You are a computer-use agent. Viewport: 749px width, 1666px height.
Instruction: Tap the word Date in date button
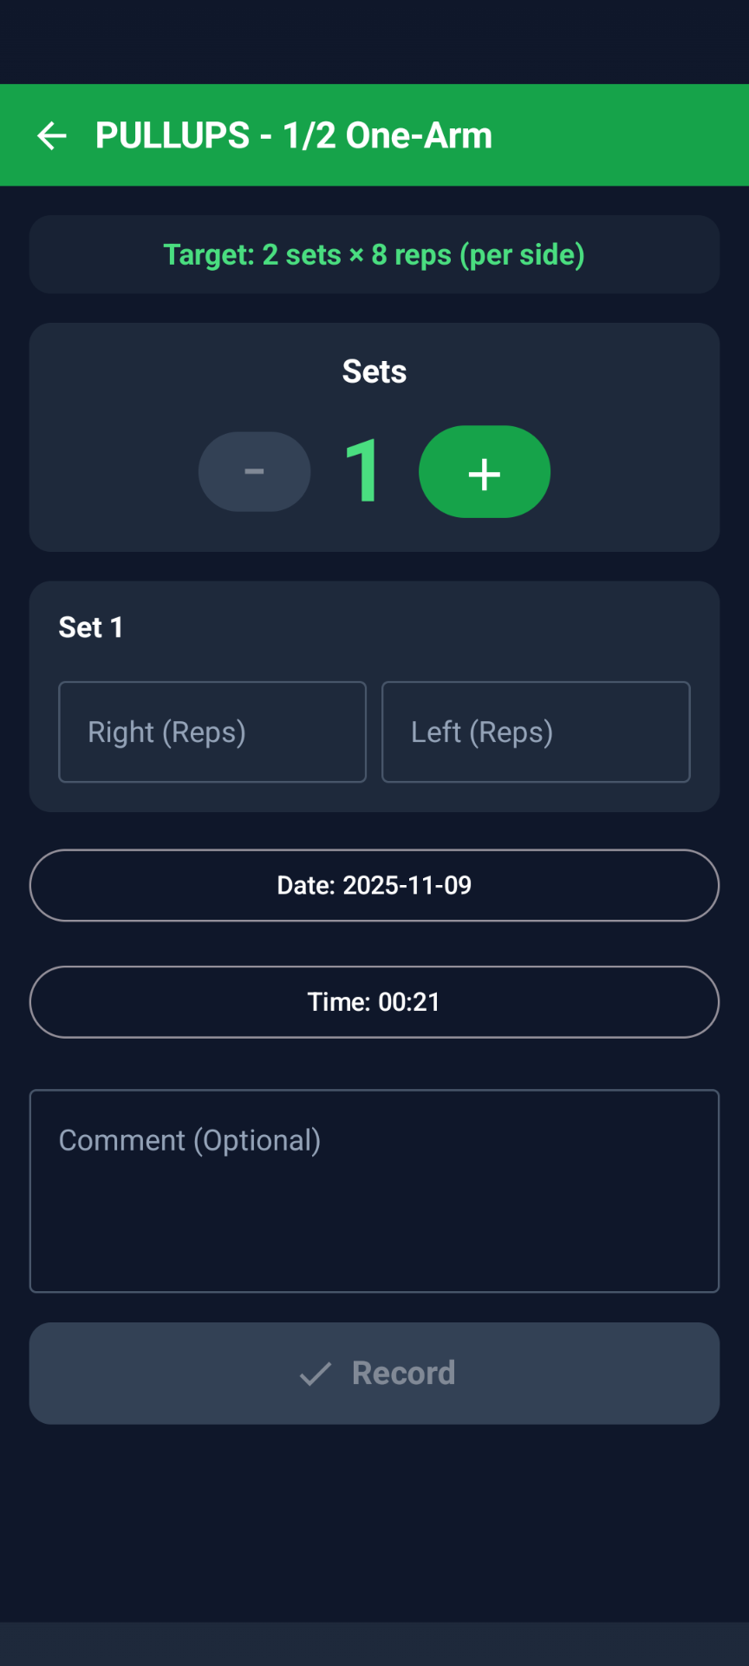[305, 885]
